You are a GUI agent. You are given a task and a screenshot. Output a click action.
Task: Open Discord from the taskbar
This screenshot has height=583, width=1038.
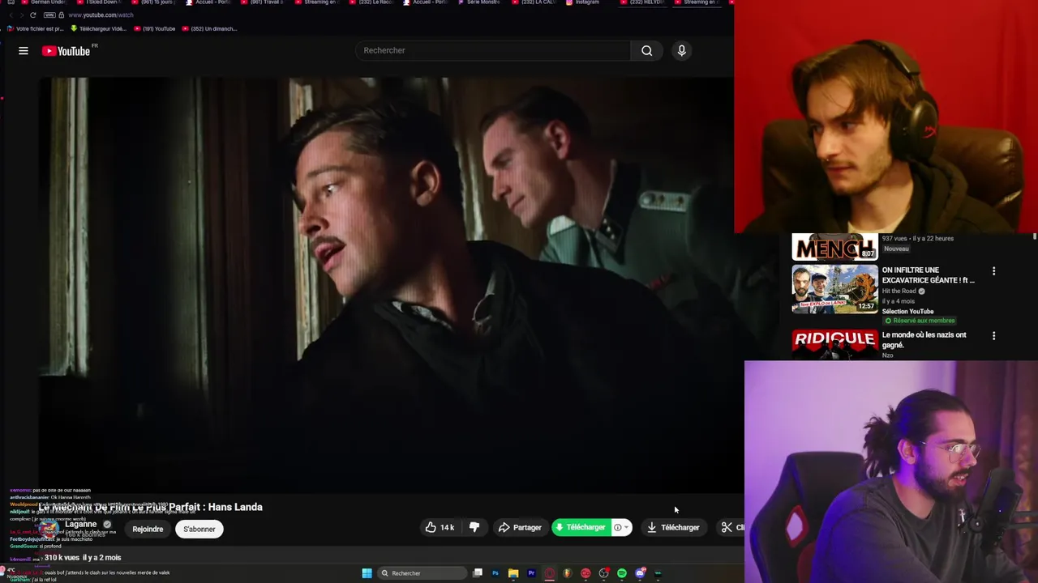pyautogui.click(x=640, y=573)
